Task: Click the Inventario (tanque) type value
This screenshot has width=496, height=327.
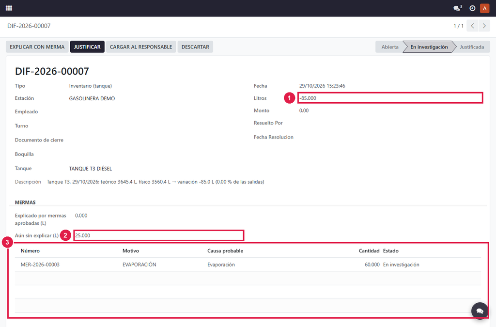Action: pos(91,86)
